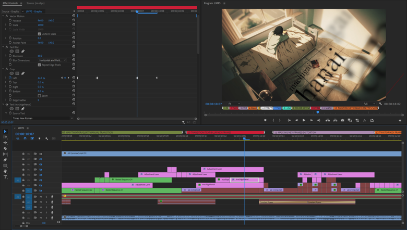
Task: Expand the Edge Feather property
Action: 6,100
